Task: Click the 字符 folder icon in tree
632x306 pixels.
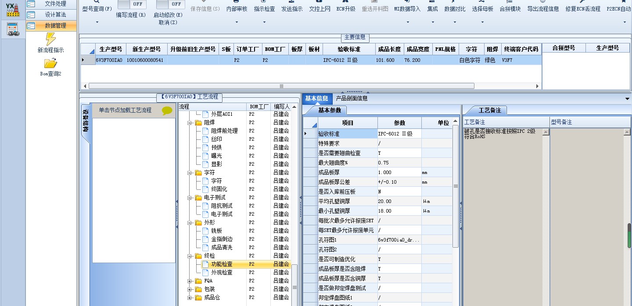Action: (198, 172)
